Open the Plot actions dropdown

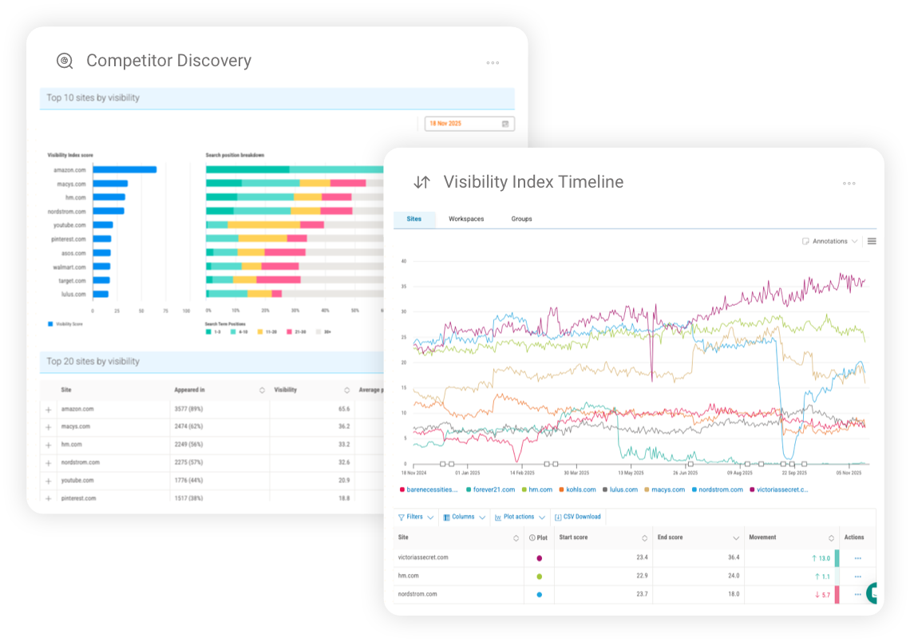tap(519, 517)
